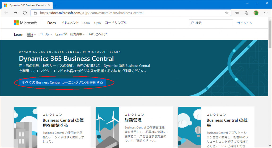Expand the ロール dropdown

(46, 34)
